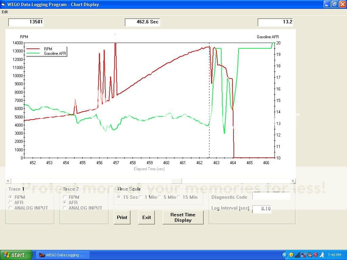Click the Diagnostic Code field

271,196
